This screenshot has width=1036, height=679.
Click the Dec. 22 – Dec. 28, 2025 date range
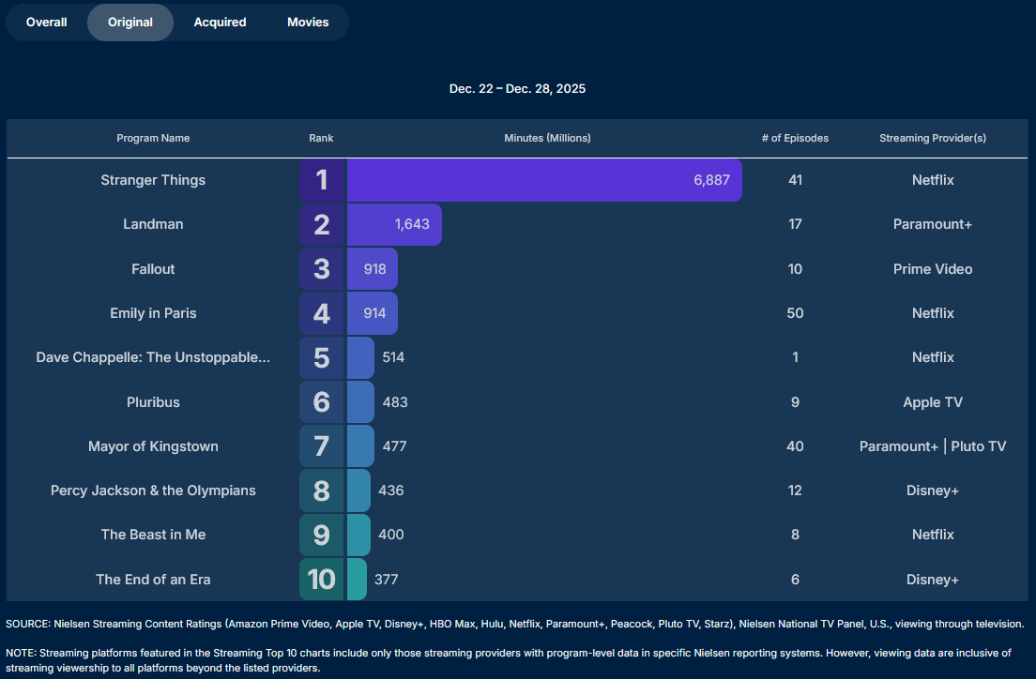click(517, 88)
